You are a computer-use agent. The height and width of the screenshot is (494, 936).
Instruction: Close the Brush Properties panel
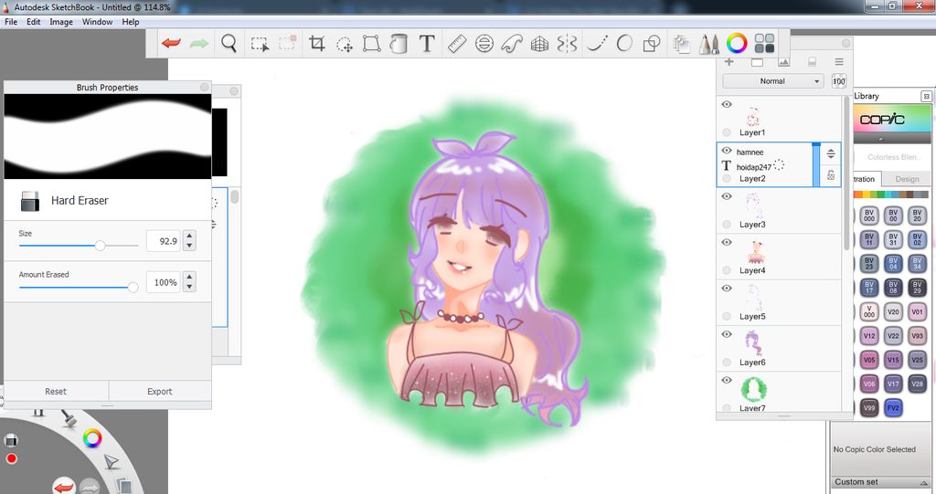[205, 87]
